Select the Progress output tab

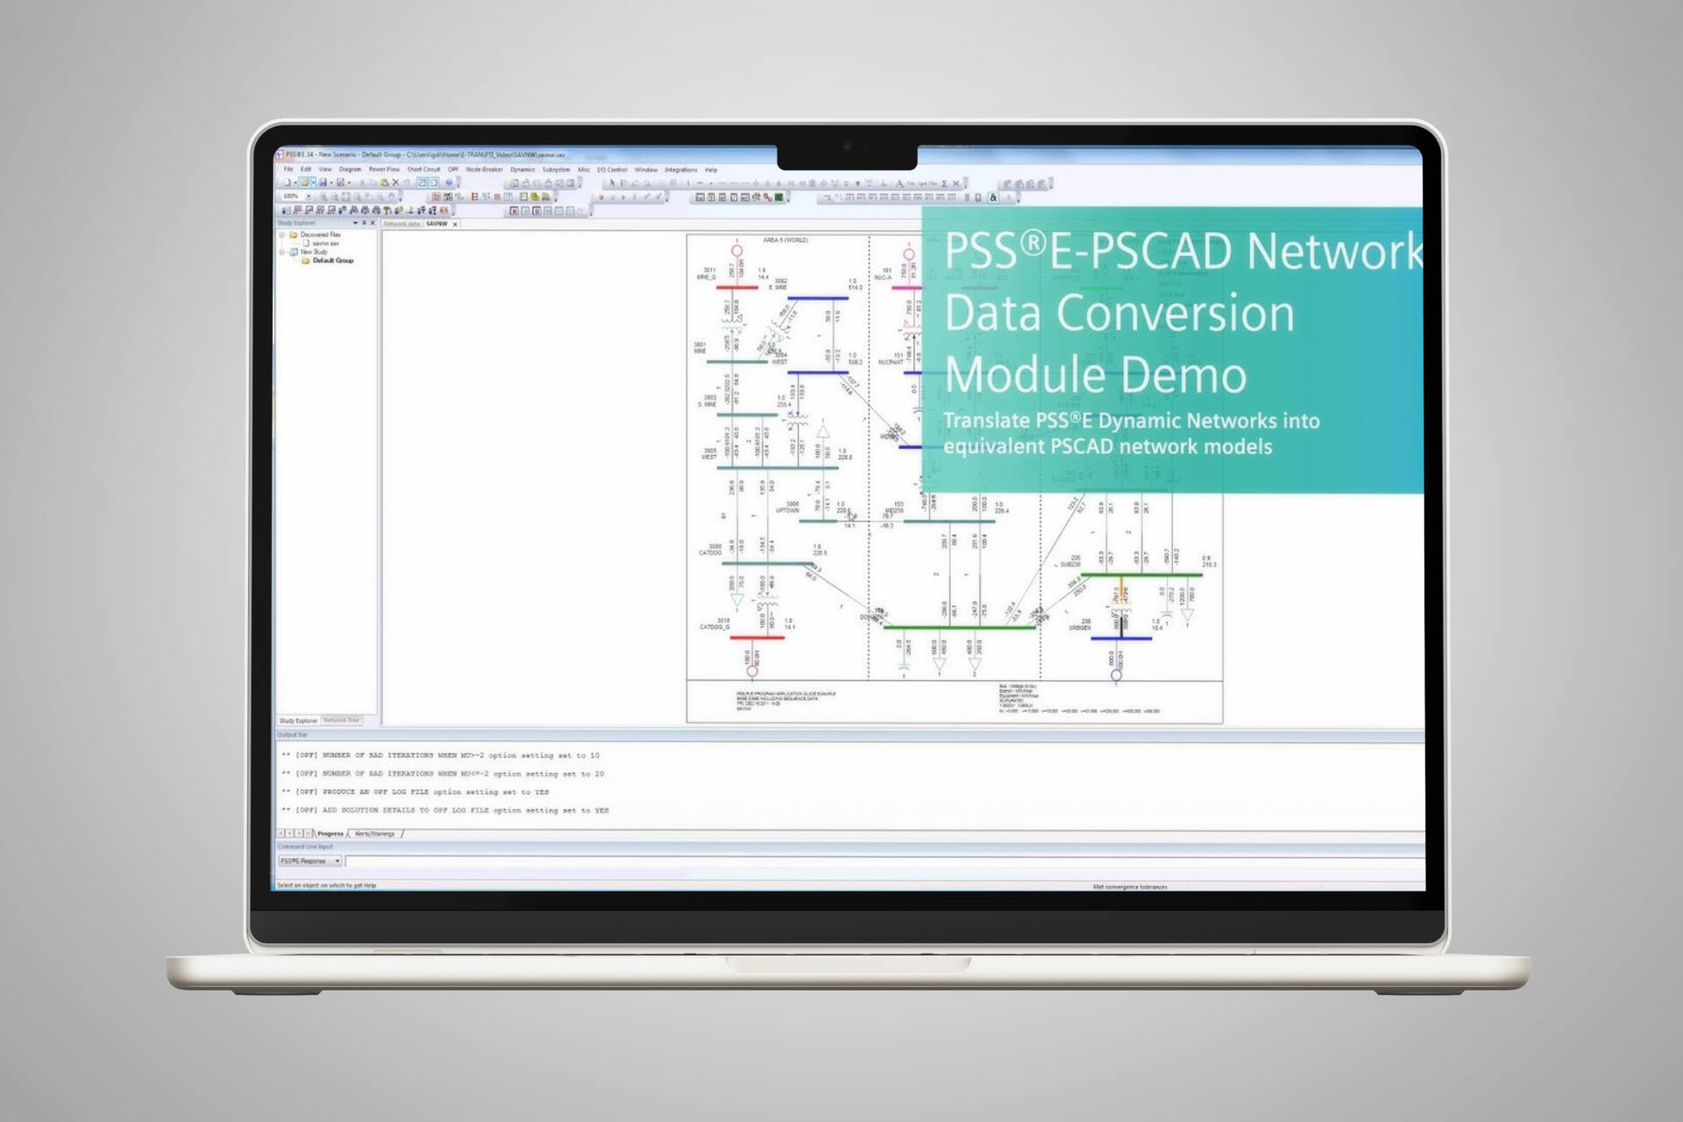(x=330, y=834)
